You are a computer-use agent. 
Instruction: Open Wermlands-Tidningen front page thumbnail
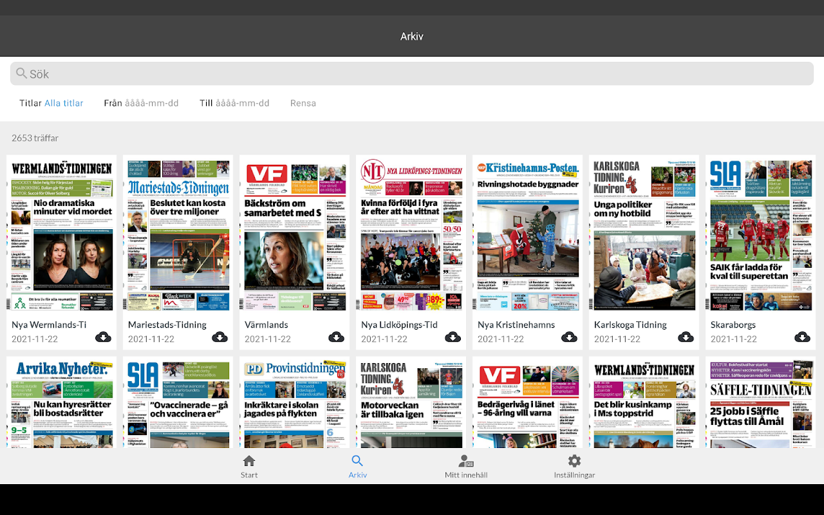pyautogui.click(x=62, y=235)
